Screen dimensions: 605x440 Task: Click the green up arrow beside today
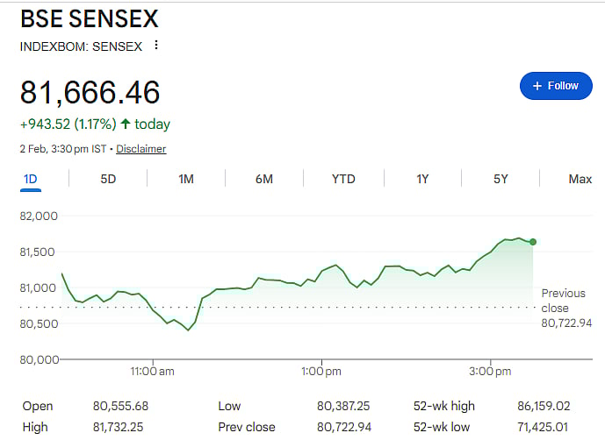click(x=126, y=124)
